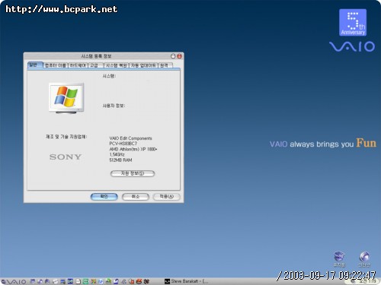Viewport: 381px width, 285px height.
Task: Switch to the 컴퓨터 이름 tab
Action: tap(56, 65)
